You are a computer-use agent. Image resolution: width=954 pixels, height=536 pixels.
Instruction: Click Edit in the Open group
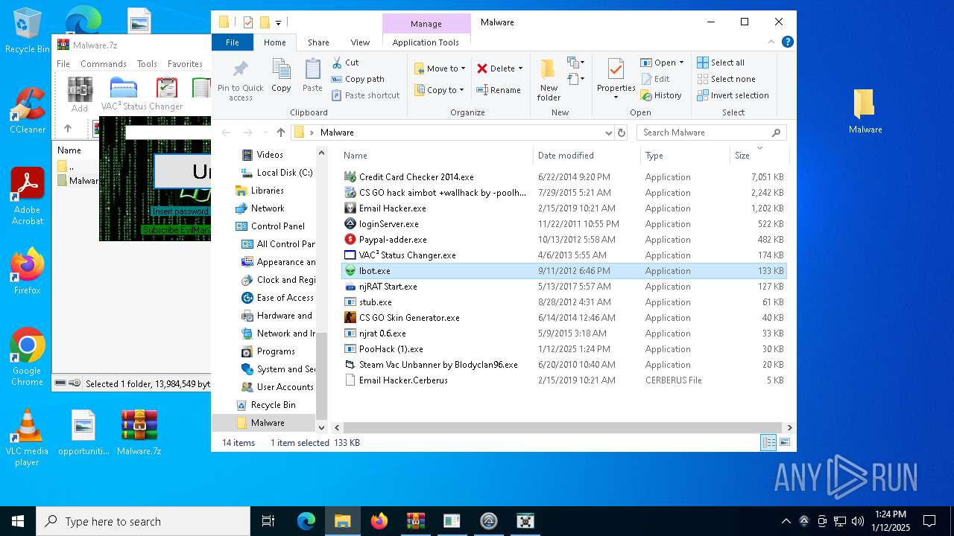(655, 79)
